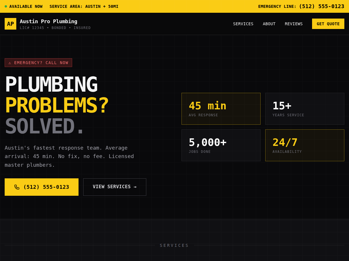Click the emergency warning triangle icon
The width and height of the screenshot is (349, 261).
10,63
